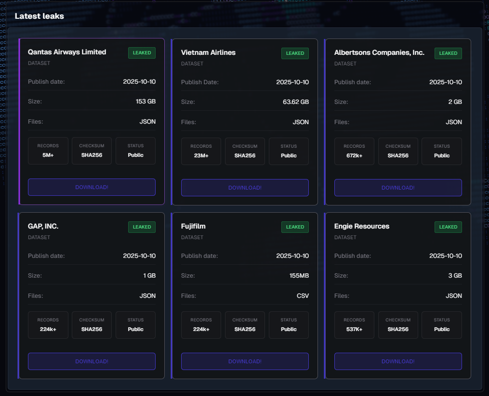Click Records 5M+ tile in Qantas card
The image size is (489, 396).
(x=48, y=151)
